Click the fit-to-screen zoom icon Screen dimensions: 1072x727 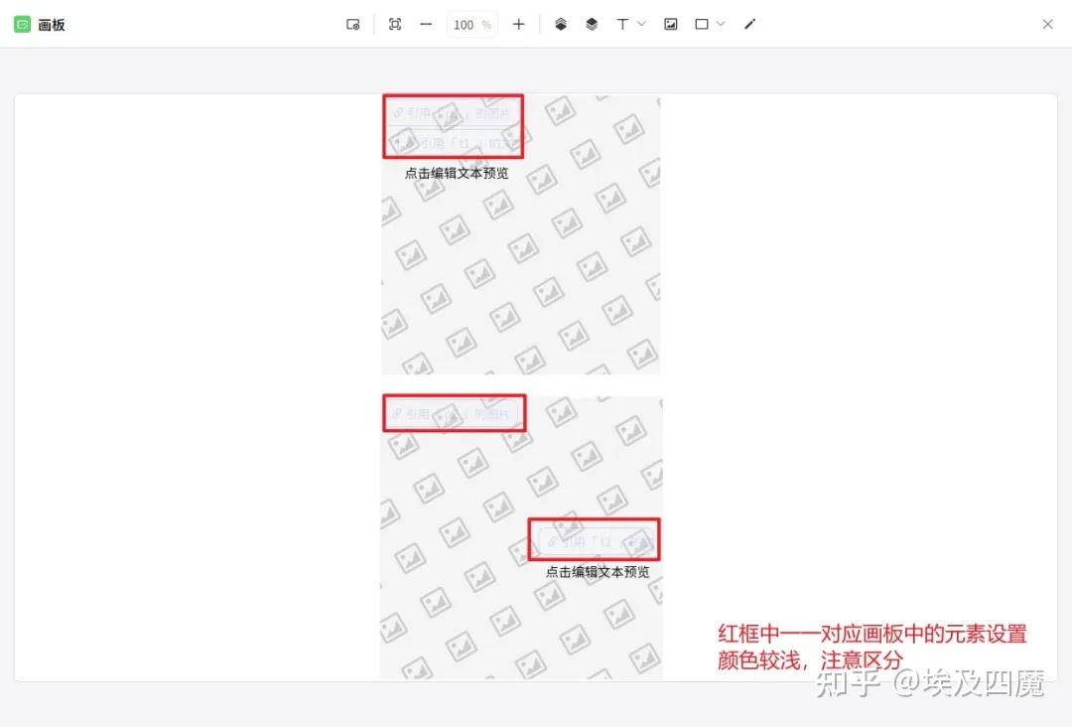tap(394, 25)
